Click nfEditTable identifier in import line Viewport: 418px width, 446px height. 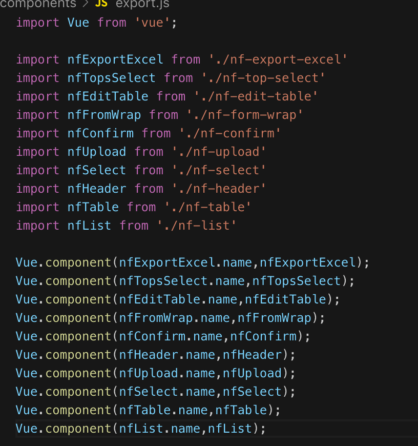(x=108, y=96)
